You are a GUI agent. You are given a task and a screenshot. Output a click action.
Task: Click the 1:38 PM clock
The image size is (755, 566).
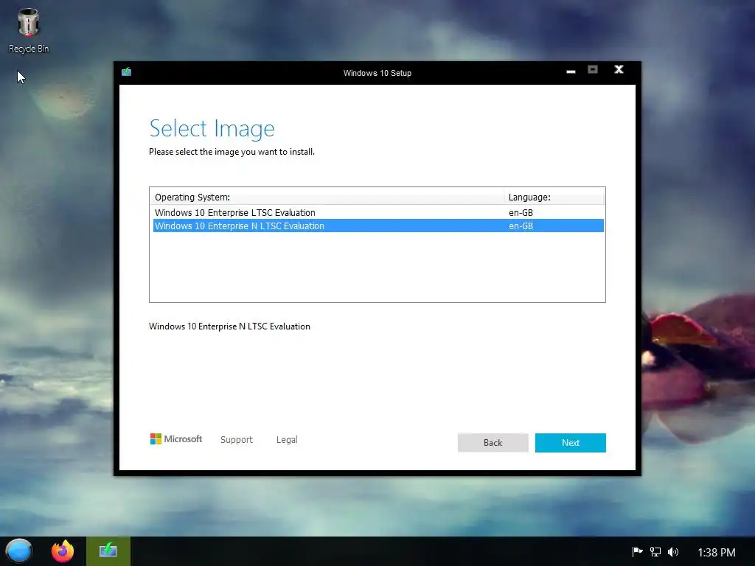tap(717, 552)
